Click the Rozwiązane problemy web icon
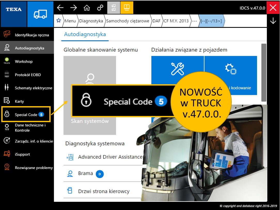Viewport: 280px width, 210px height. point(7,167)
